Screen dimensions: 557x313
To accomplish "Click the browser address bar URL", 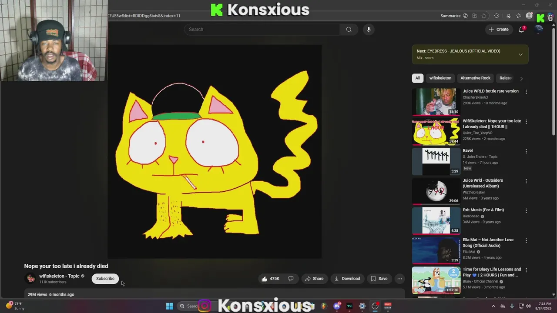I will [x=144, y=16].
